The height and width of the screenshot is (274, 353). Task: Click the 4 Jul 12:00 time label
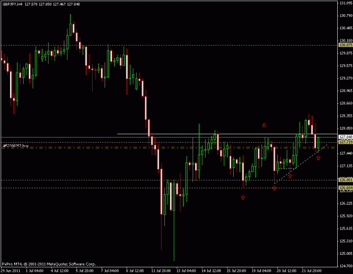click(60, 271)
